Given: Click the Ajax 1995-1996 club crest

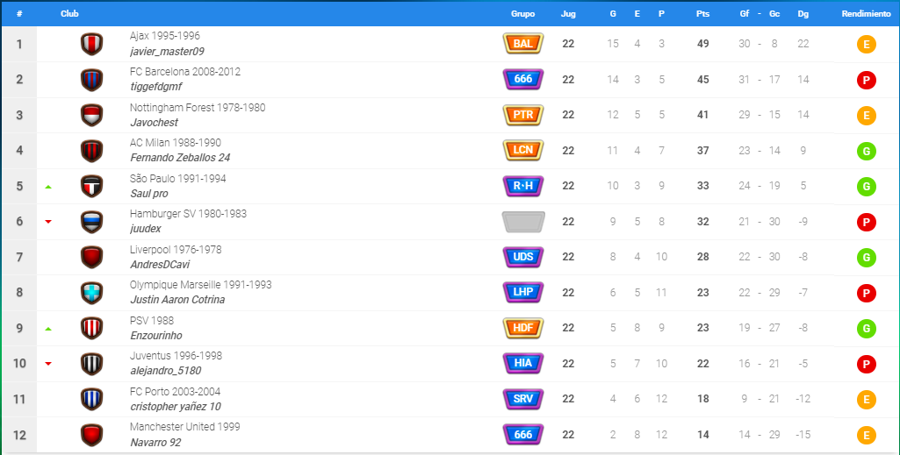Looking at the screenshot, I should point(92,44).
